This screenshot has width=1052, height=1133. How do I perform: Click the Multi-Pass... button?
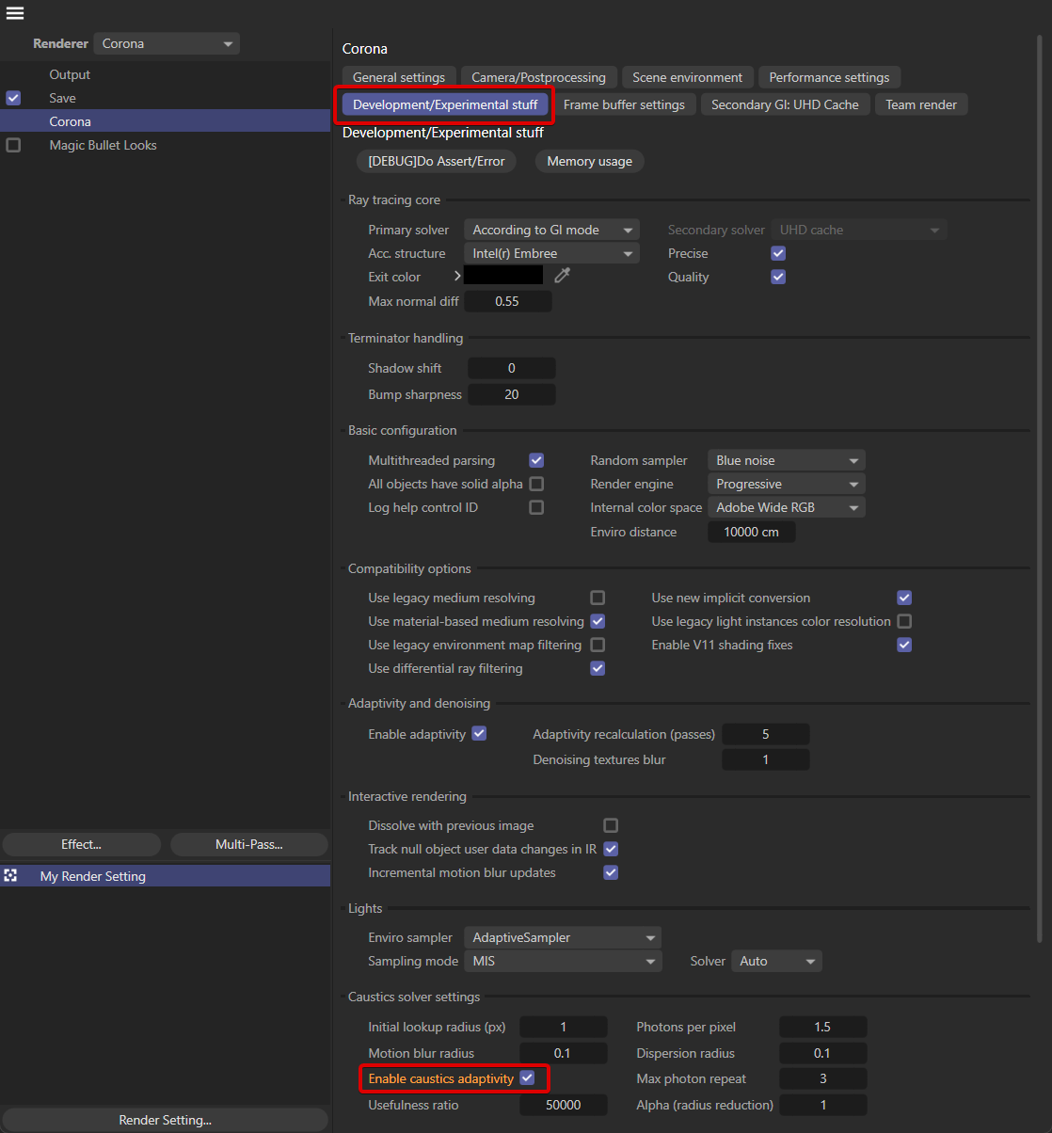click(248, 844)
